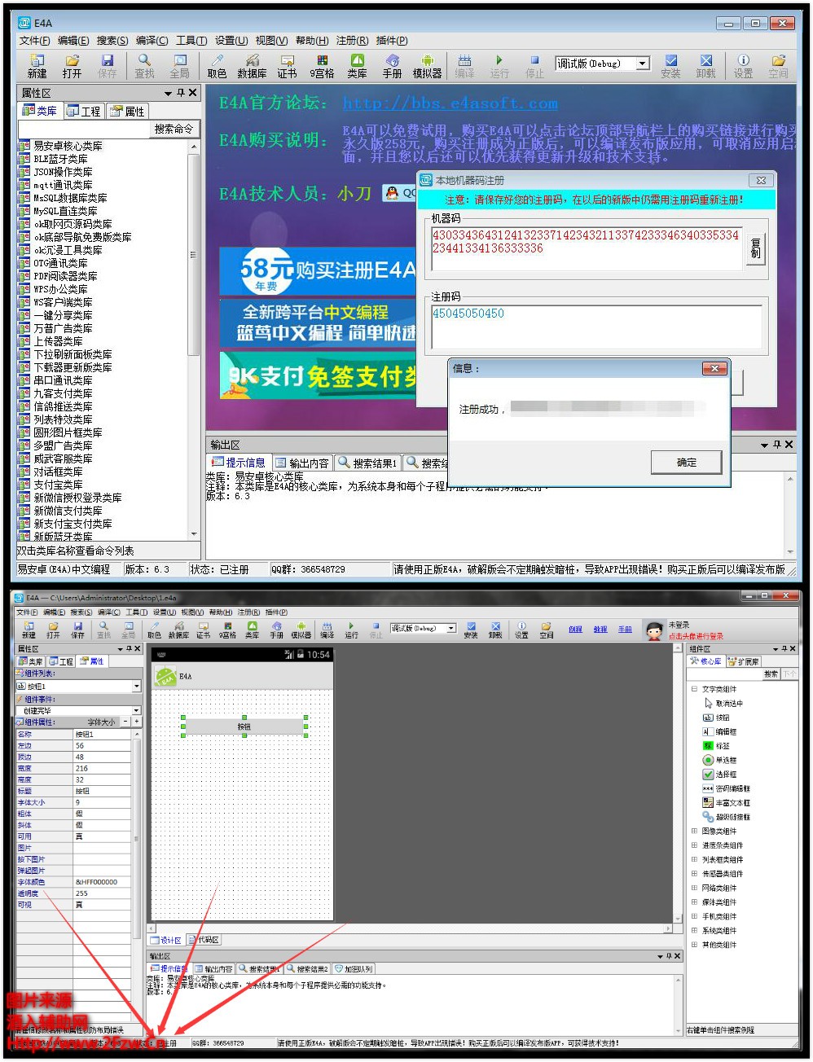
Task: Select 选择框 component in 组件区 tree
Action: coord(719,775)
